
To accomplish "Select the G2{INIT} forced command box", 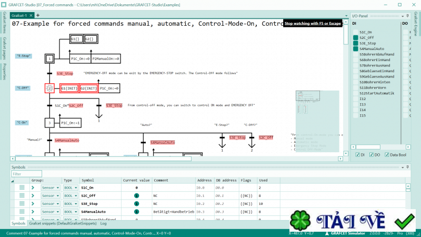I will [88, 88].
